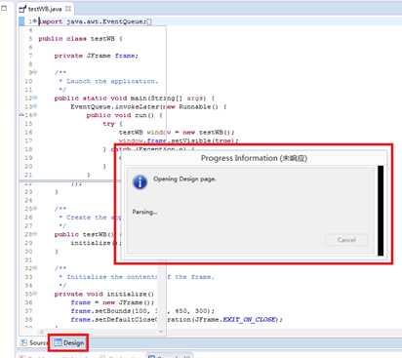This screenshot has width=402, height=358.
Task: Expand the folded imports at line 1
Action: 35,21
